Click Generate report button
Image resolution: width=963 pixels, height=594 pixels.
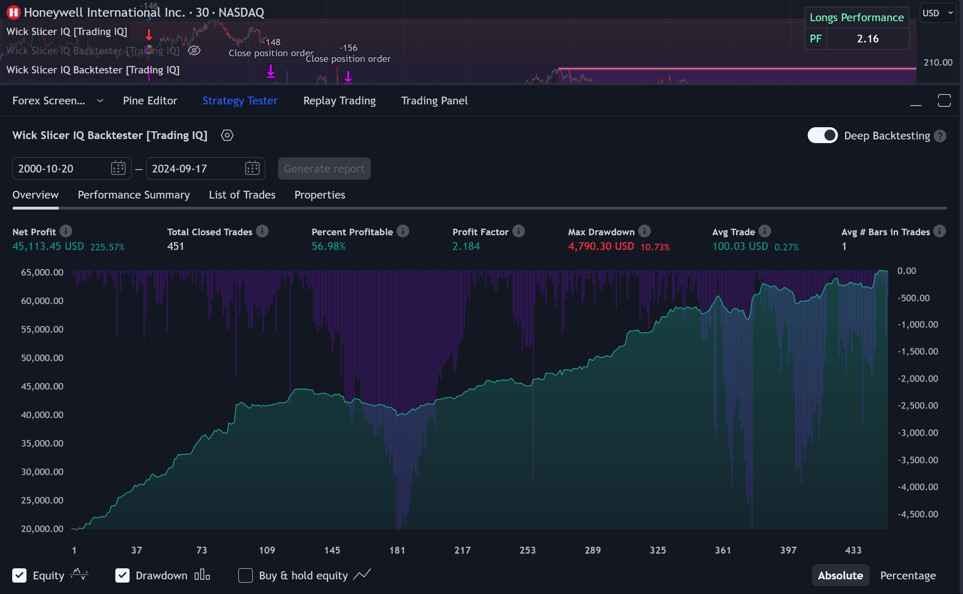pos(324,168)
